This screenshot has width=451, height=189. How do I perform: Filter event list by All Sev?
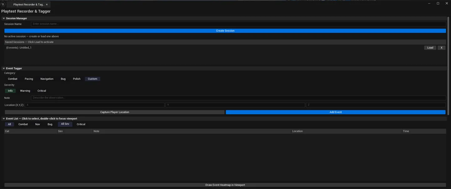pyautogui.click(x=65, y=124)
